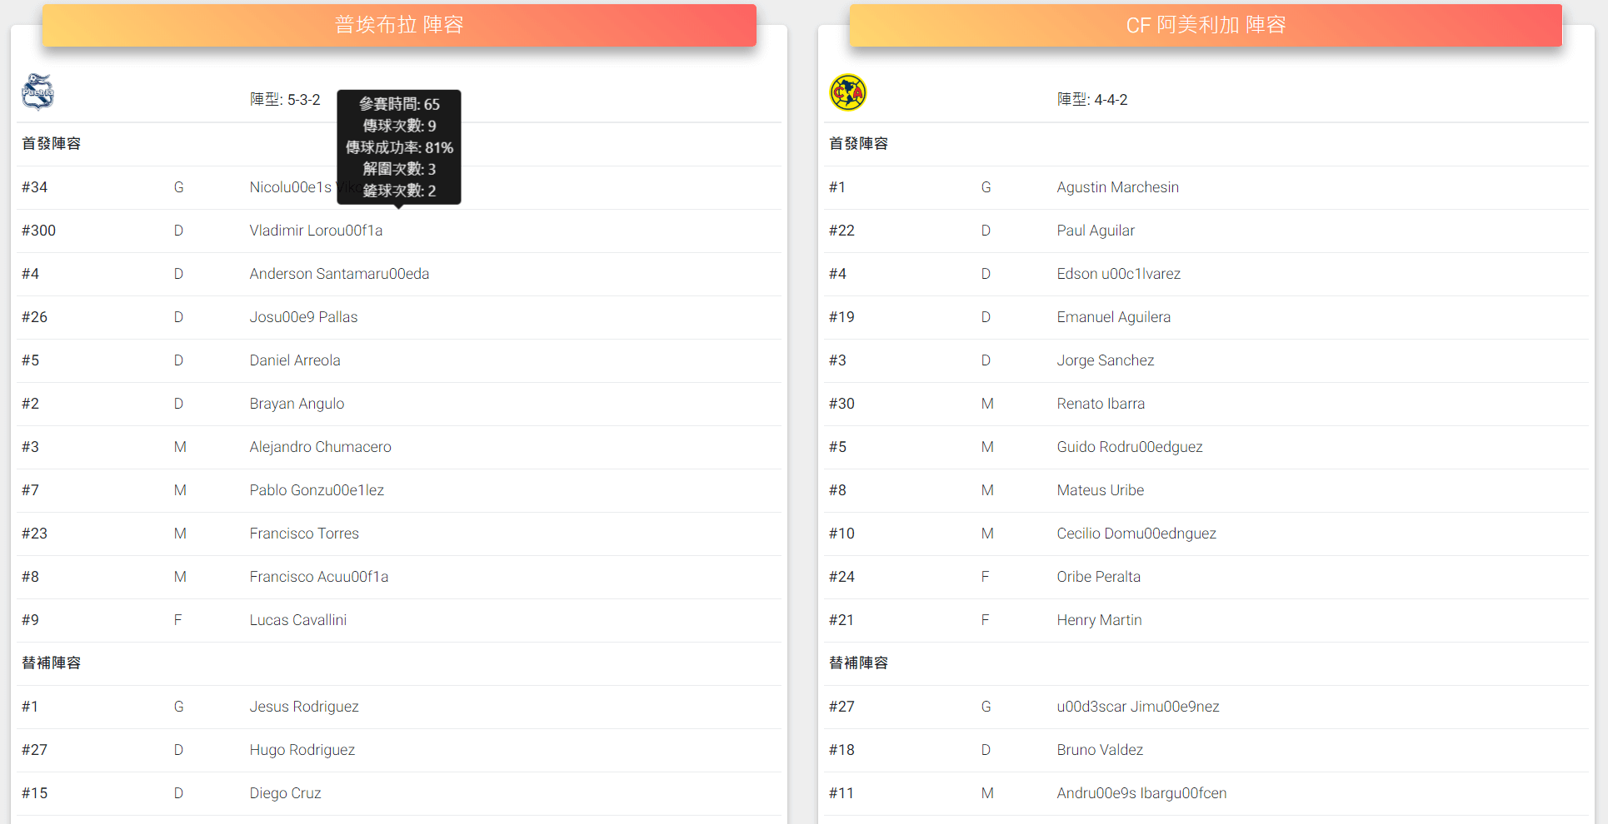This screenshot has width=1608, height=824.
Task: Select jersey number #21 cell
Action: click(841, 620)
